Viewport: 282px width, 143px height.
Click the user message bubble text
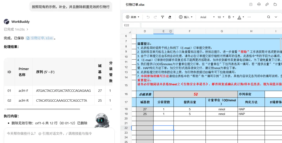click(x=71, y=7)
